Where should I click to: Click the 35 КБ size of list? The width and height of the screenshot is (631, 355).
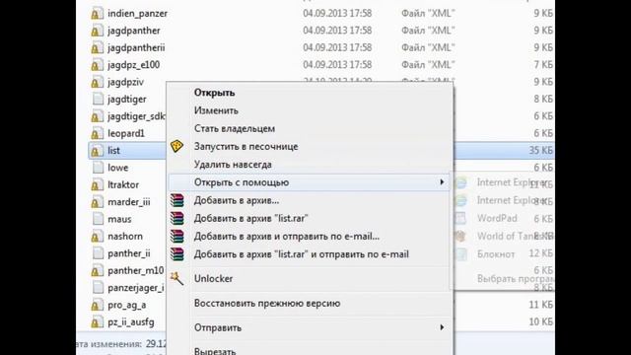click(540, 151)
